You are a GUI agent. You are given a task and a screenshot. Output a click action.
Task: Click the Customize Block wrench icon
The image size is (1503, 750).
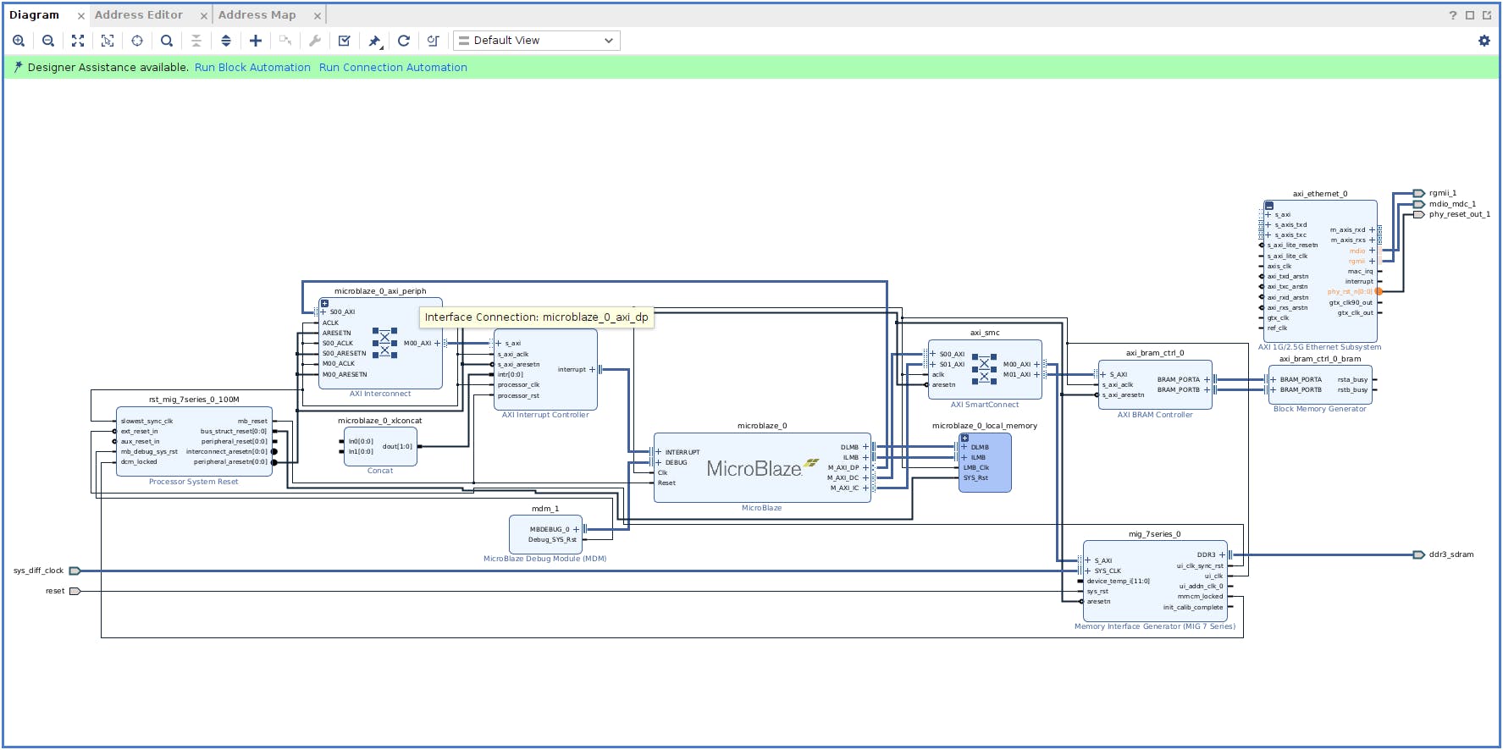tap(315, 41)
